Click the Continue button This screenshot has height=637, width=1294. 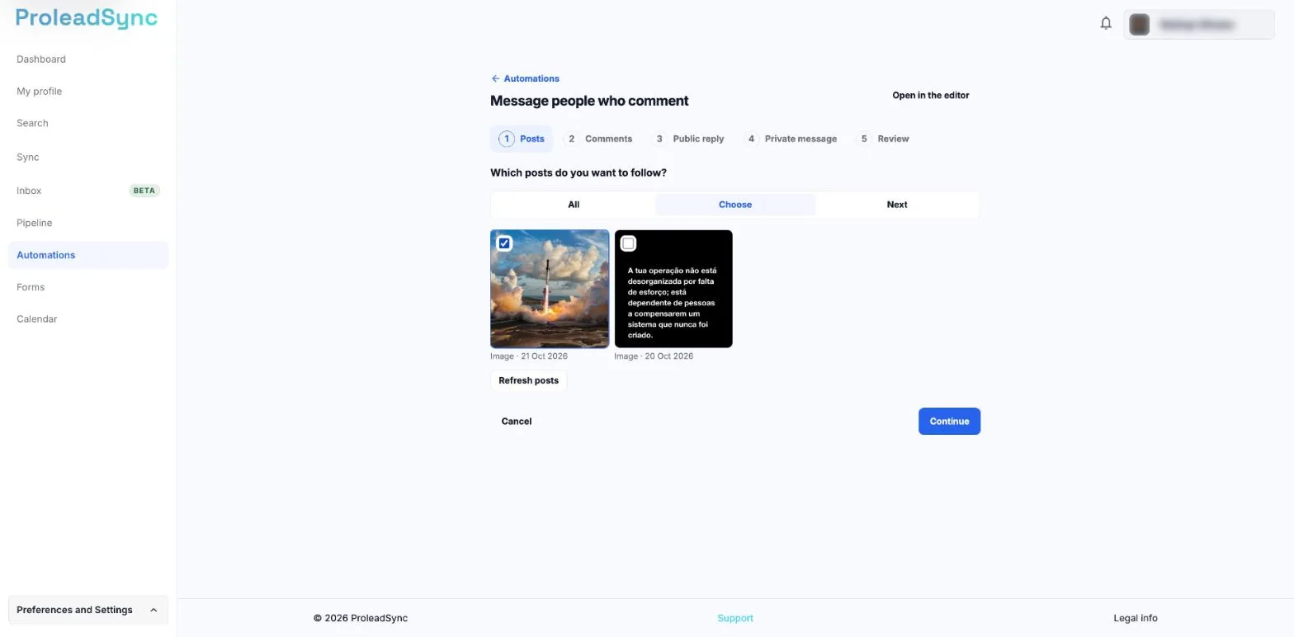pos(949,422)
